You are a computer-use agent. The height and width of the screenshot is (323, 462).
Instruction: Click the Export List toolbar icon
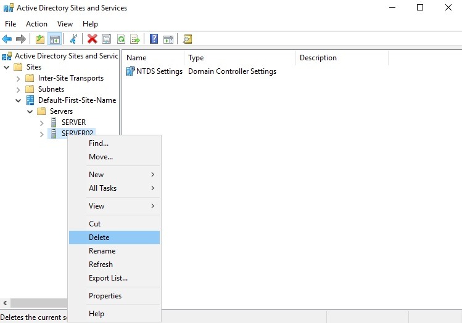(x=135, y=39)
